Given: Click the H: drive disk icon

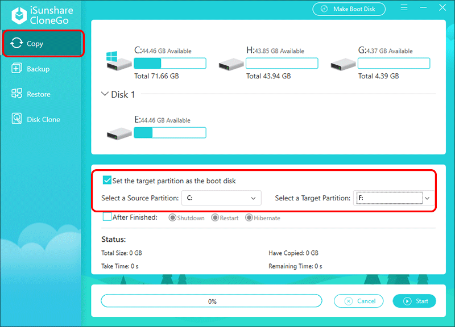Looking at the screenshot, I should (229, 63).
